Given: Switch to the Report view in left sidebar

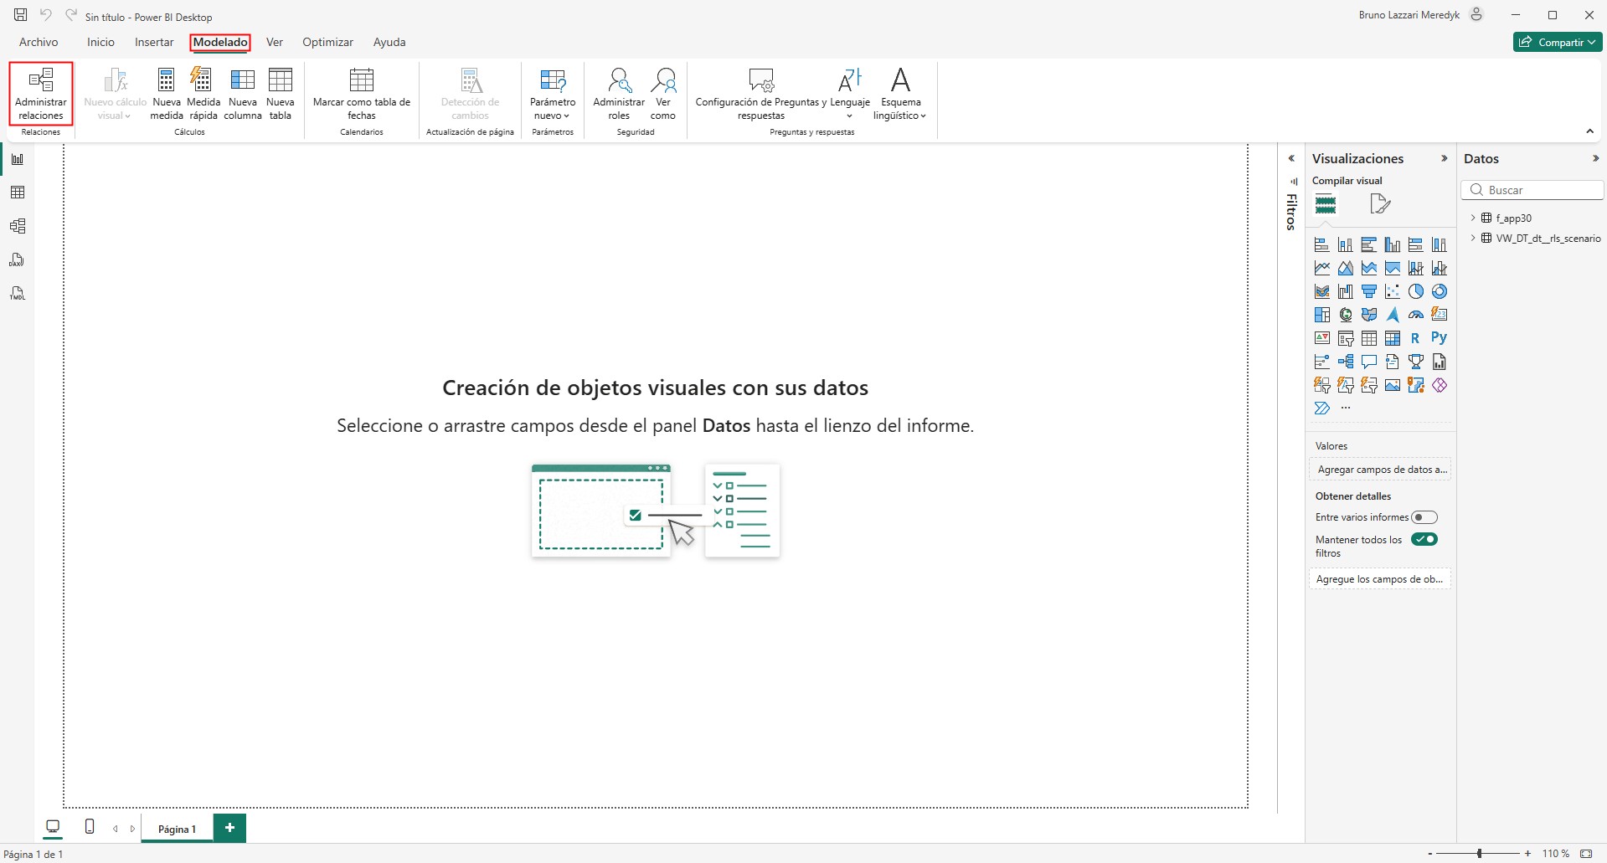Looking at the screenshot, I should tap(18, 159).
